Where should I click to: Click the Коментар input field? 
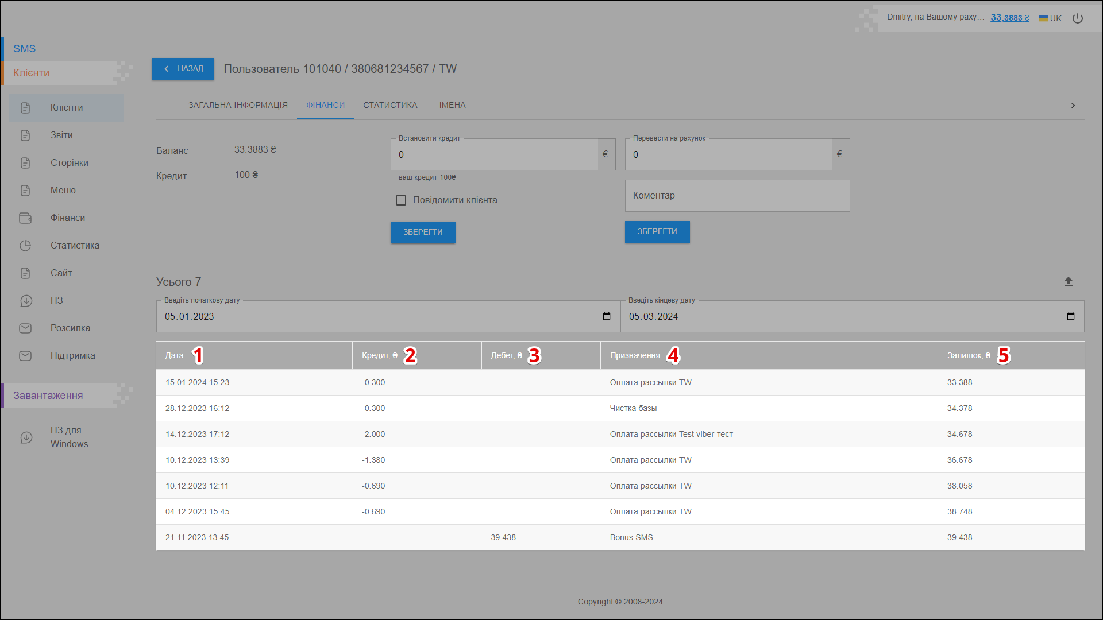click(737, 196)
